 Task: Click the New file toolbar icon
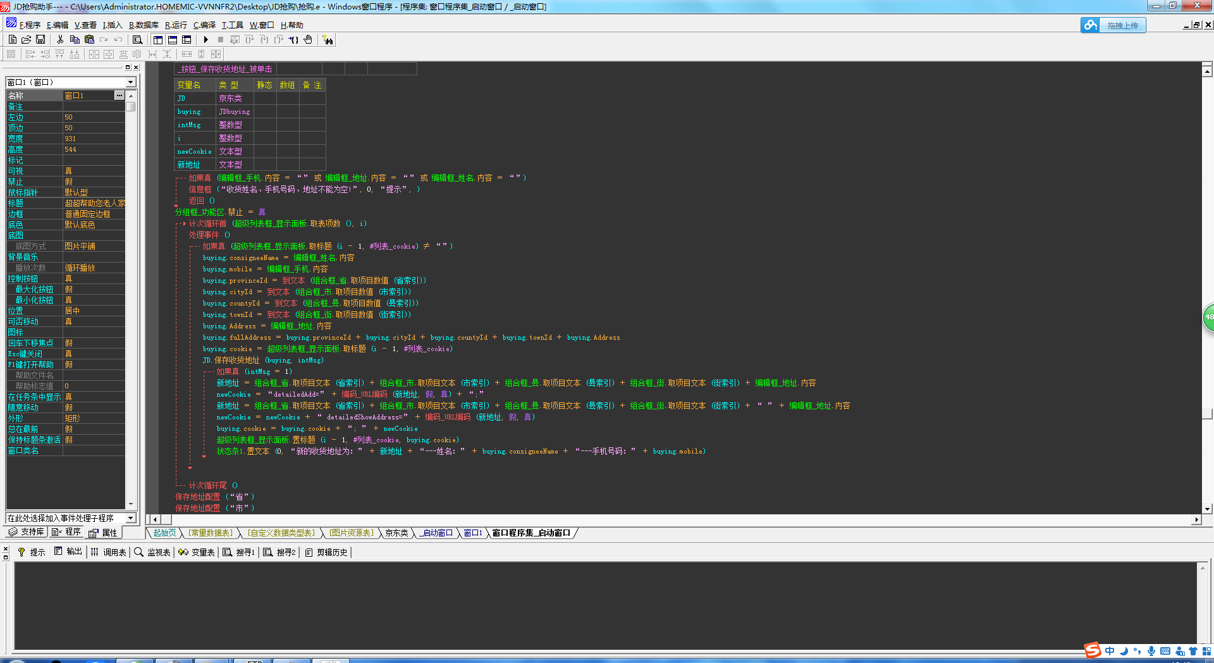[13, 40]
